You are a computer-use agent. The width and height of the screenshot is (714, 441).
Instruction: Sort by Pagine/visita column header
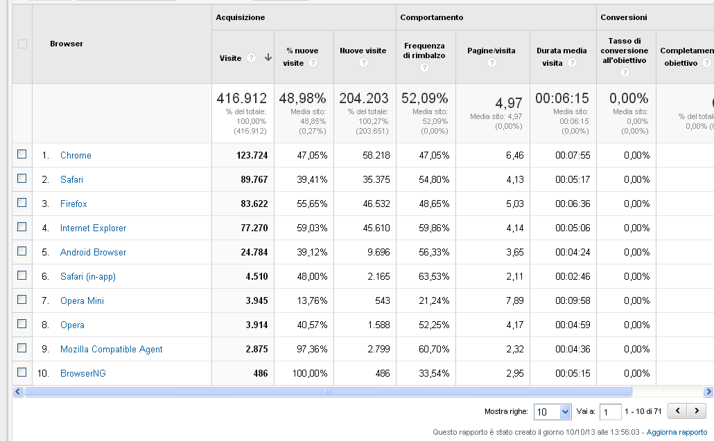[x=491, y=51]
